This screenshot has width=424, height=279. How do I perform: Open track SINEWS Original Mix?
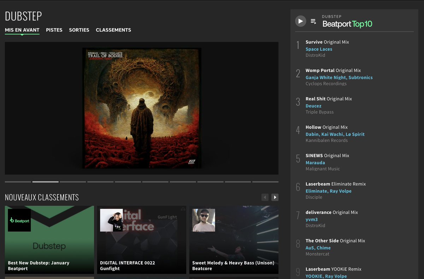pyautogui.click(x=327, y=156)
